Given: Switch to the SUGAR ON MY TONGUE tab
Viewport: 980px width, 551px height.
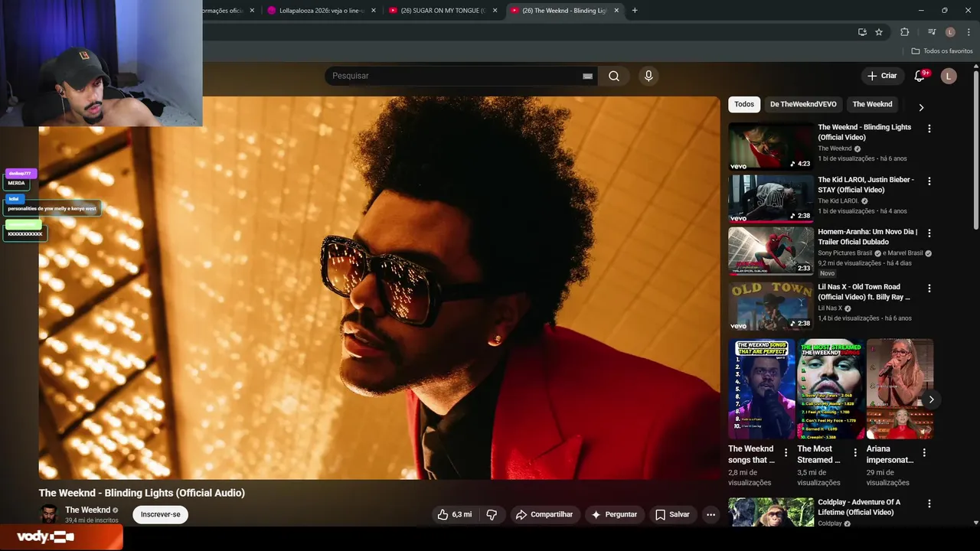Looking at the screenshot, I should (443, 11).
